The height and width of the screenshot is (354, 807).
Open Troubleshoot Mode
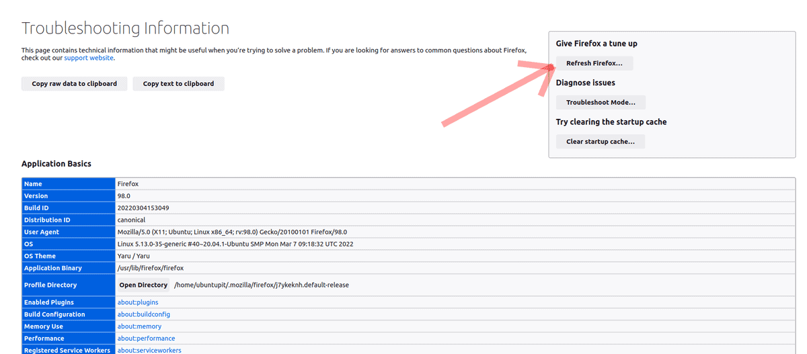pos(601,103)
